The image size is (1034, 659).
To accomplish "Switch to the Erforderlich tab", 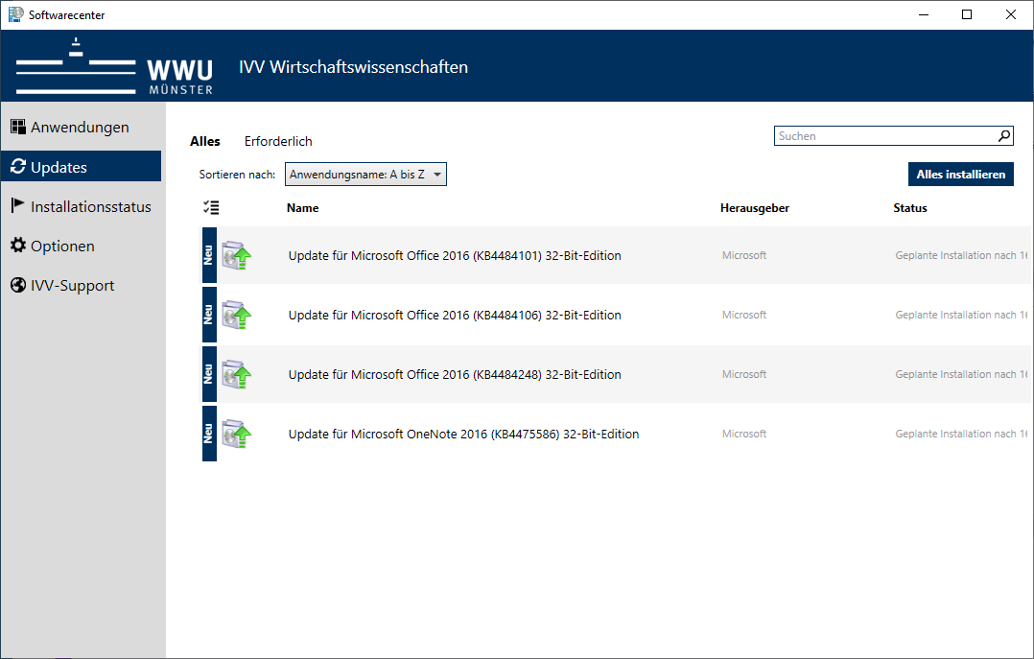I will click(278, 141).
